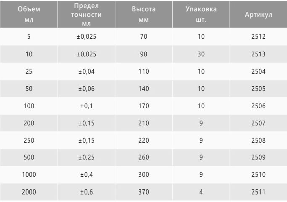Click the ±0,04 accuracy cell
The width and height of the screenshot is (287, 202).
click(87, 71)
